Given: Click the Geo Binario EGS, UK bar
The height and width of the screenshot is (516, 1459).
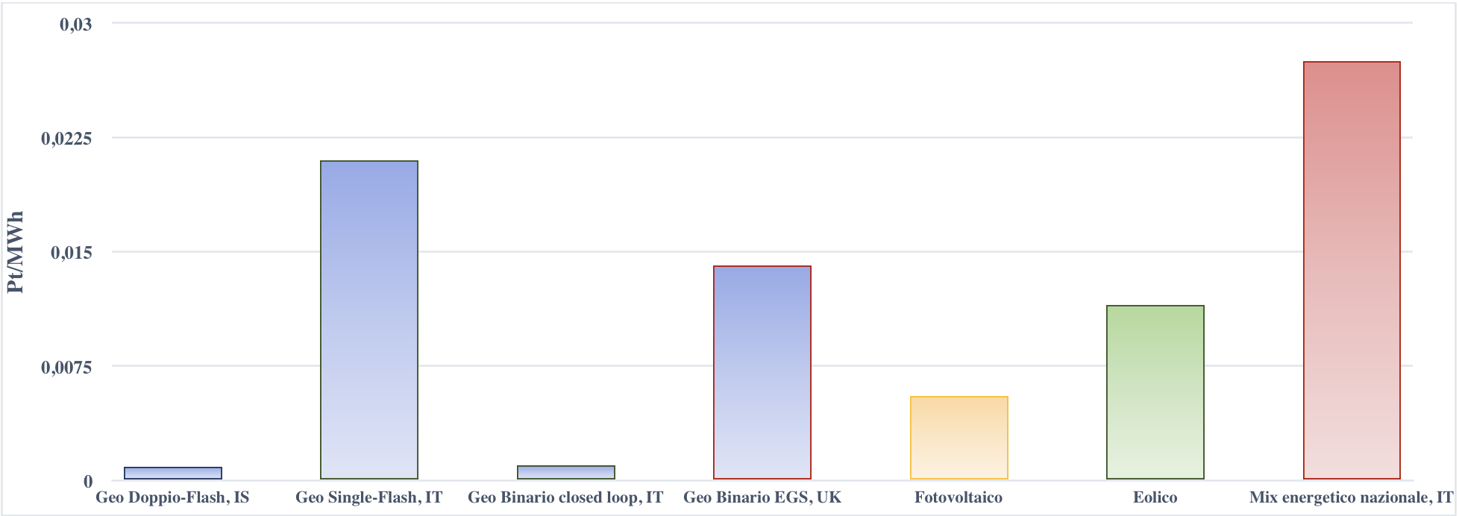Looking at the screenshot, I should [762, 372].
